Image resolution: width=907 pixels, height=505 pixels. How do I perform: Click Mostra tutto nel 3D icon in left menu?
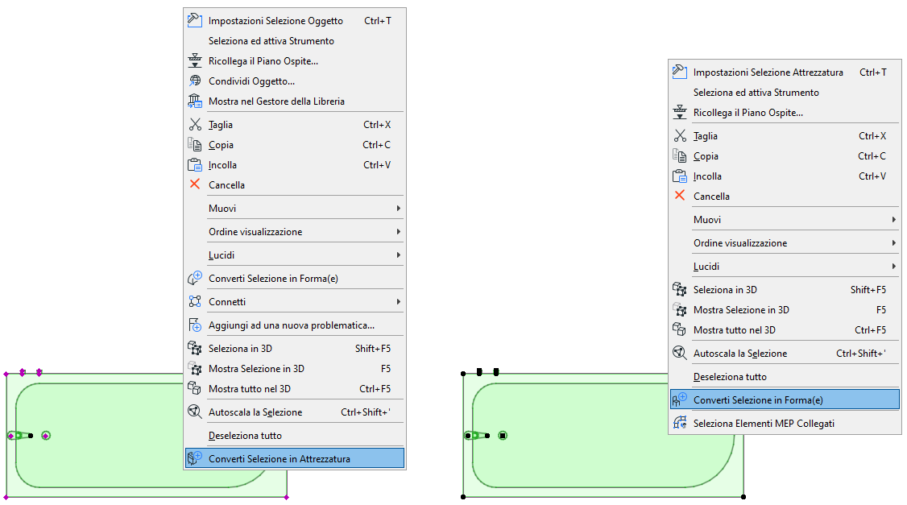click(194, 389)
